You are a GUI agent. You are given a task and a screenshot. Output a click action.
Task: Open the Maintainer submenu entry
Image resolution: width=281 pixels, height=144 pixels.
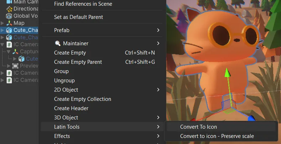click(x=102, y=43)
